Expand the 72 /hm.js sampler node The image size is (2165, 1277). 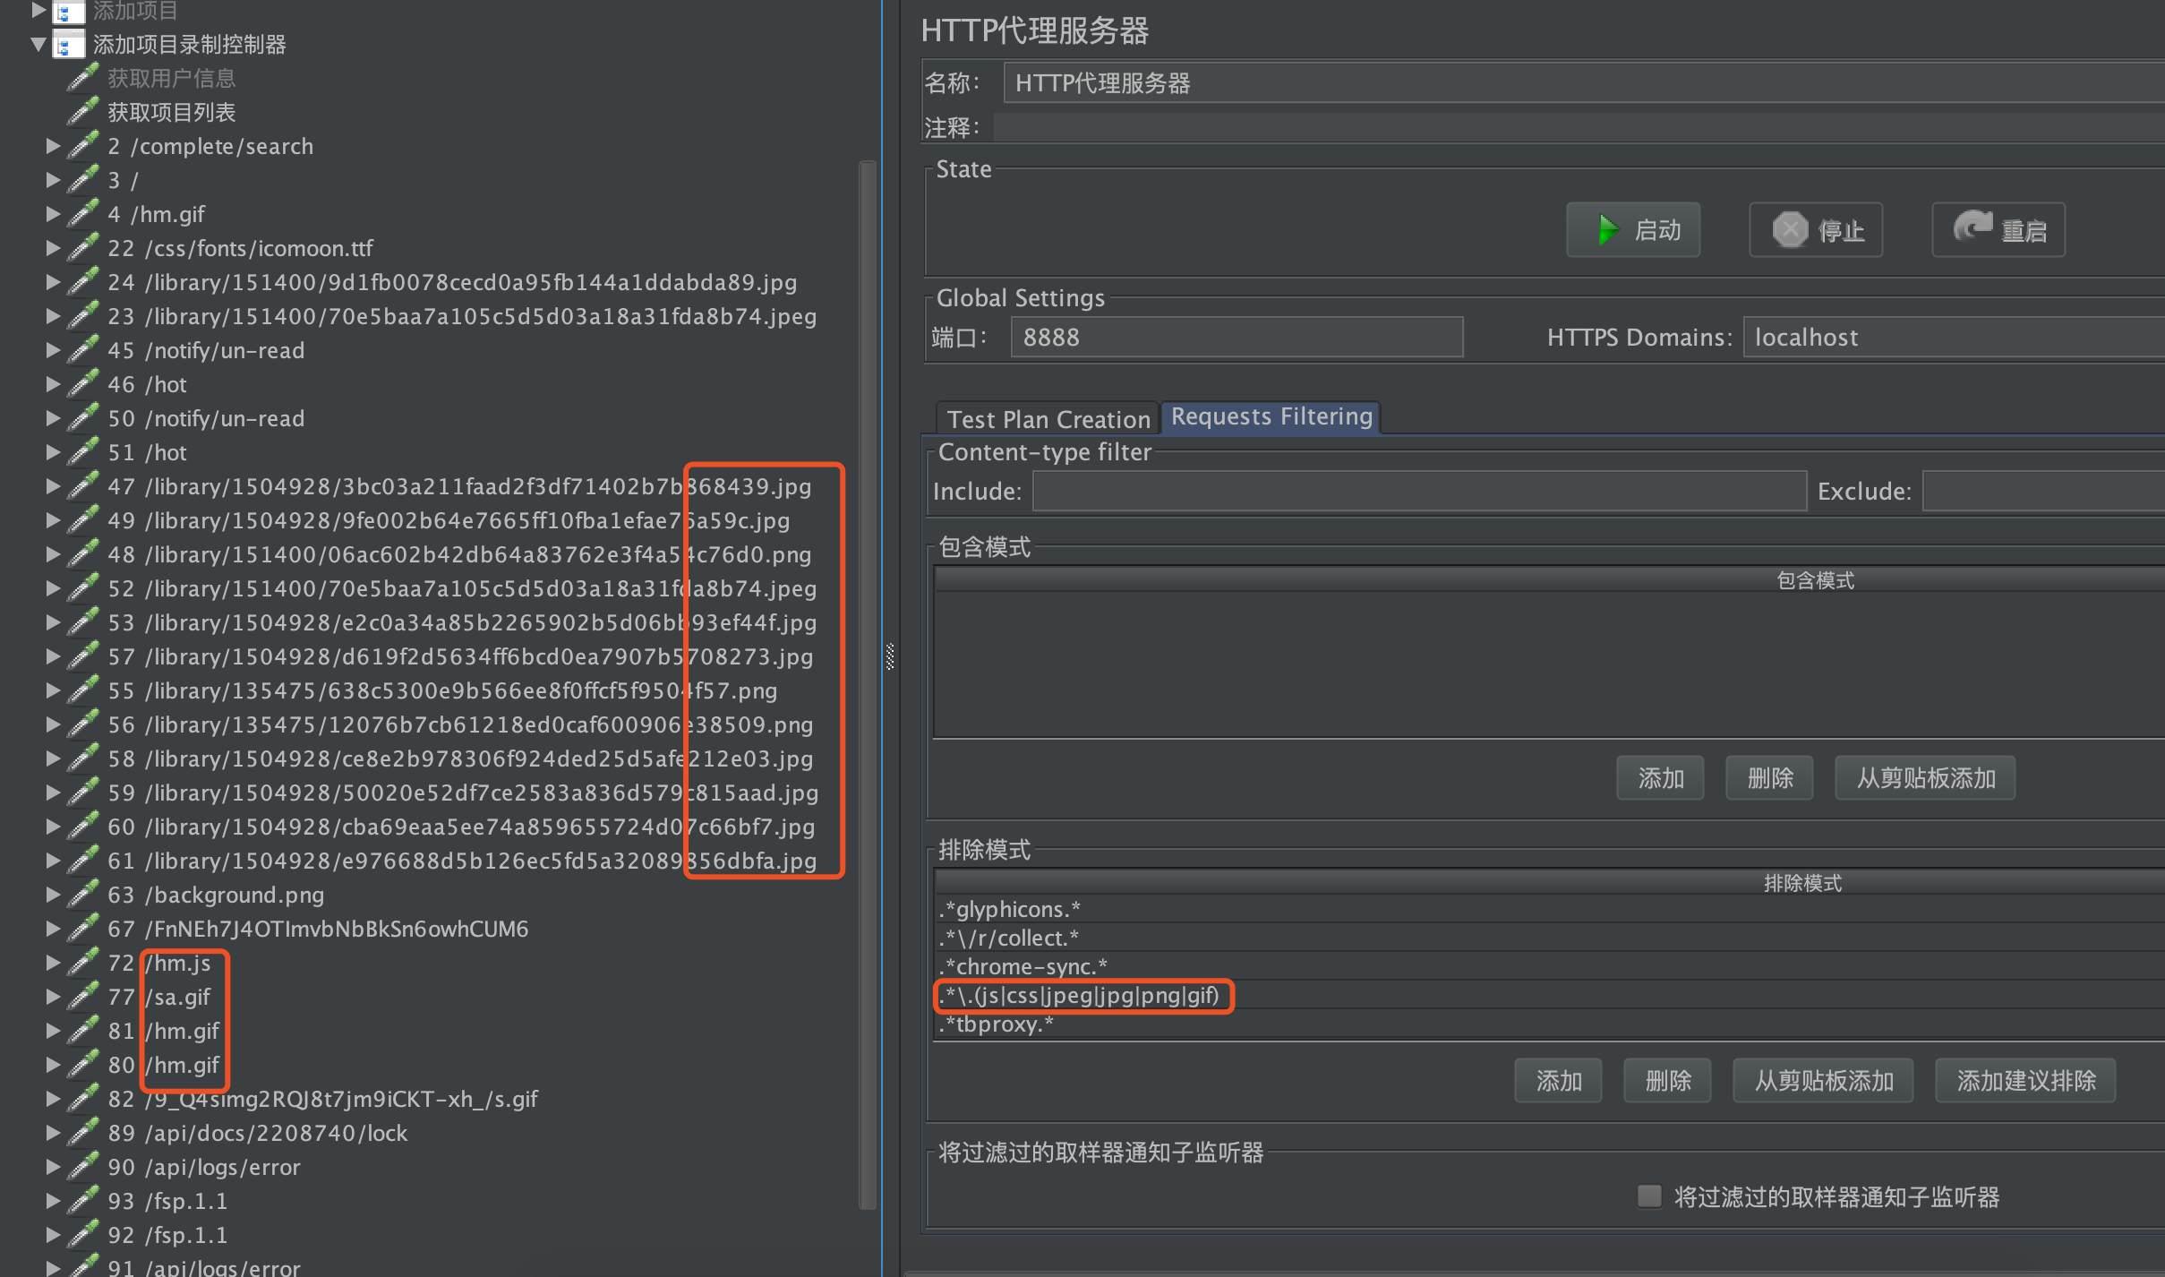[x=53, y=963]
